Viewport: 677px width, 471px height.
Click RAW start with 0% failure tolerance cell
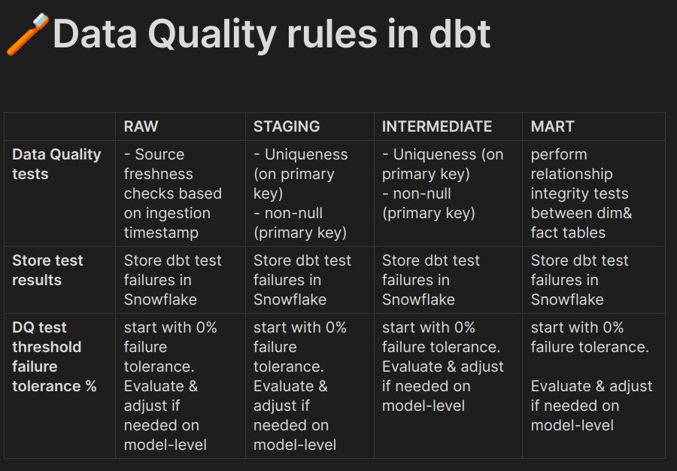tap(181, 386)
